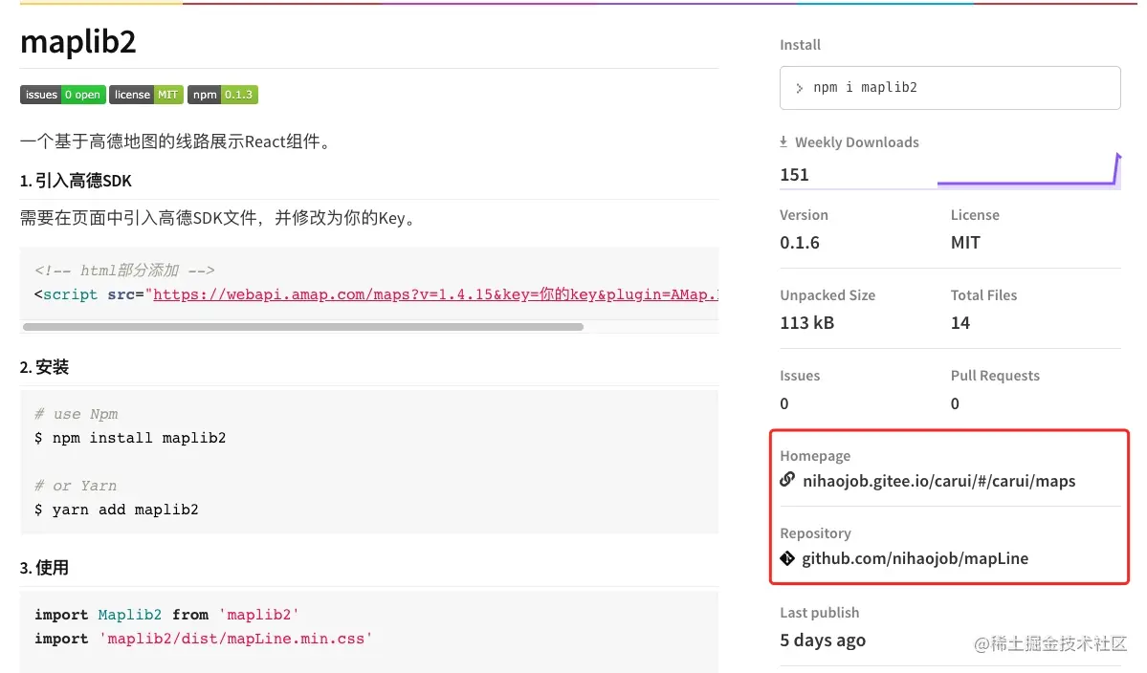Click the Unpacked Size label
The height and width of the screenshot is (673, 1147).
[827, 295]
